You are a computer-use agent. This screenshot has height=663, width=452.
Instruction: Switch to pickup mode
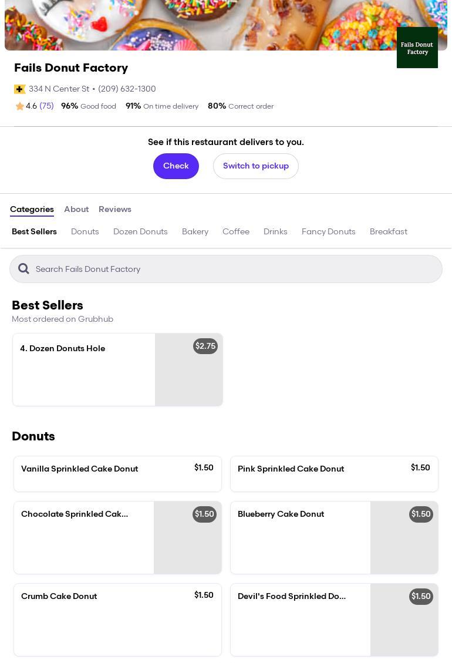(255, 166)
